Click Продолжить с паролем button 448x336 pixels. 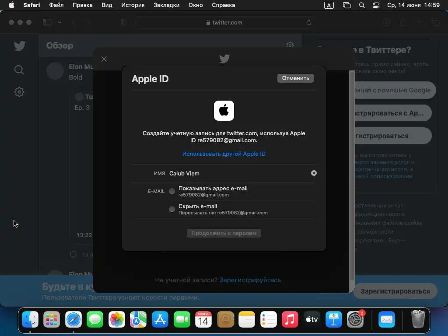click(224, 233)
